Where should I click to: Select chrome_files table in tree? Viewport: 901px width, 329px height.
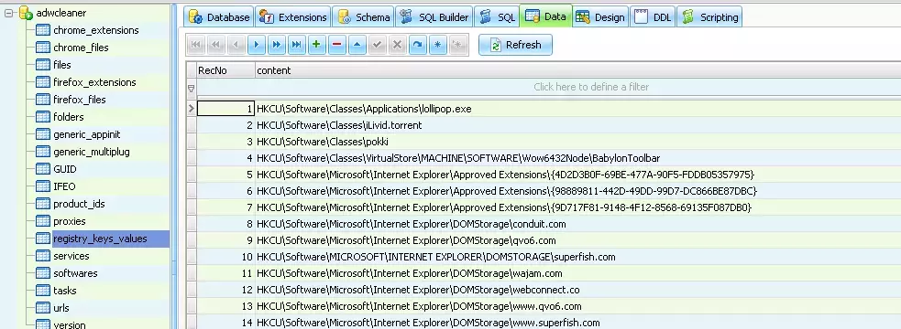[81, 48]
